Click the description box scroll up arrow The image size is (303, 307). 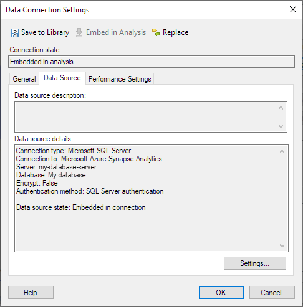[281, 108]
